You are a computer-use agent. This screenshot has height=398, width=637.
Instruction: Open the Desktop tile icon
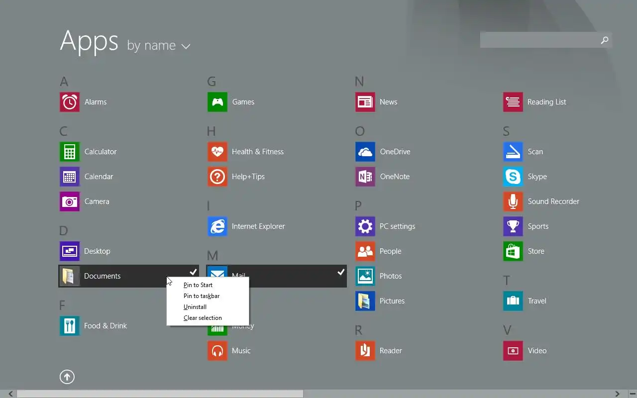tap(70, 251)
